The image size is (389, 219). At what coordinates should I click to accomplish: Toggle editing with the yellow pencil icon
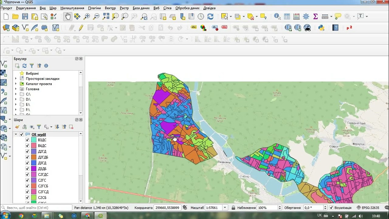tap(81, 28)
